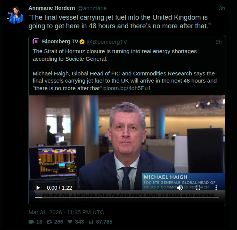Enter fullscreen mode on the video
This screenshot has width=237, height=230.
pos(198,188)
